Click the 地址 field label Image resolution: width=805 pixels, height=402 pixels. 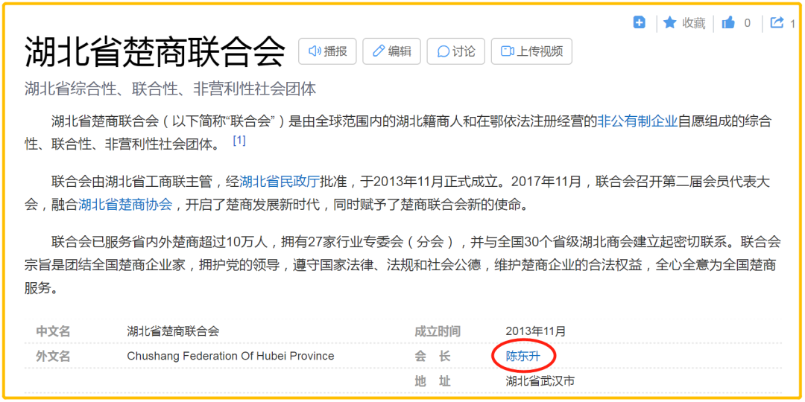[x=432, y=381]
